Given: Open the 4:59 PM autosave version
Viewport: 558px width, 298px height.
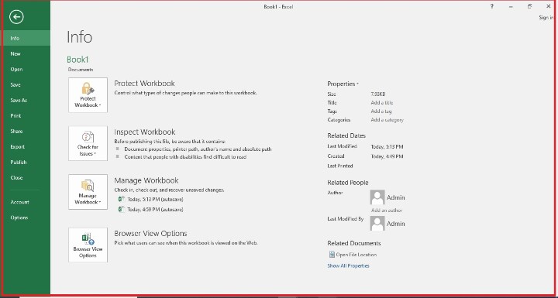Looking at the screenshot, I should 155,210.
